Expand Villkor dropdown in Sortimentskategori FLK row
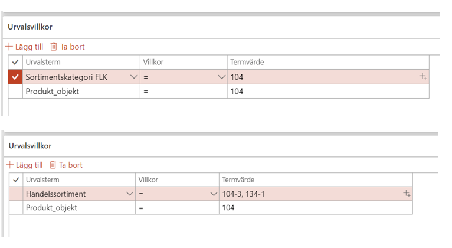 (x=221, y=77)
